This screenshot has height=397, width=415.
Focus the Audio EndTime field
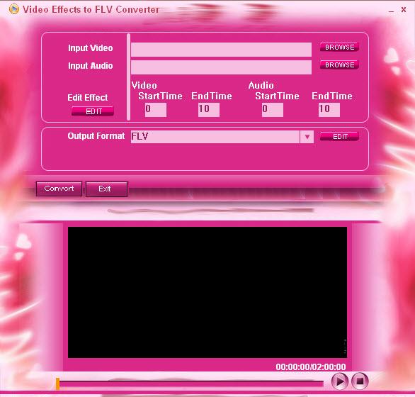click(x=329, y=110)
